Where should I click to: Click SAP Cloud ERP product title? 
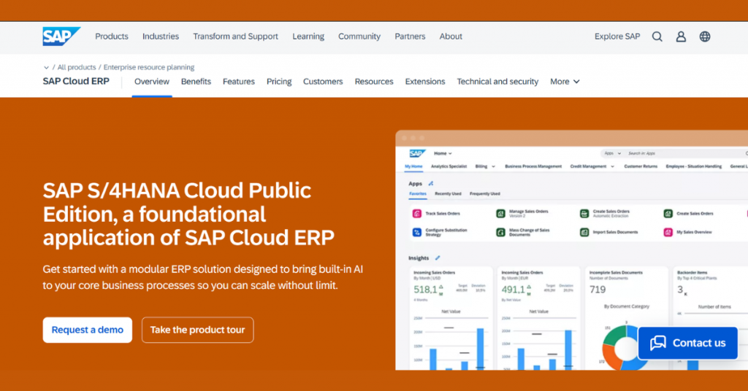pos(76,81)
